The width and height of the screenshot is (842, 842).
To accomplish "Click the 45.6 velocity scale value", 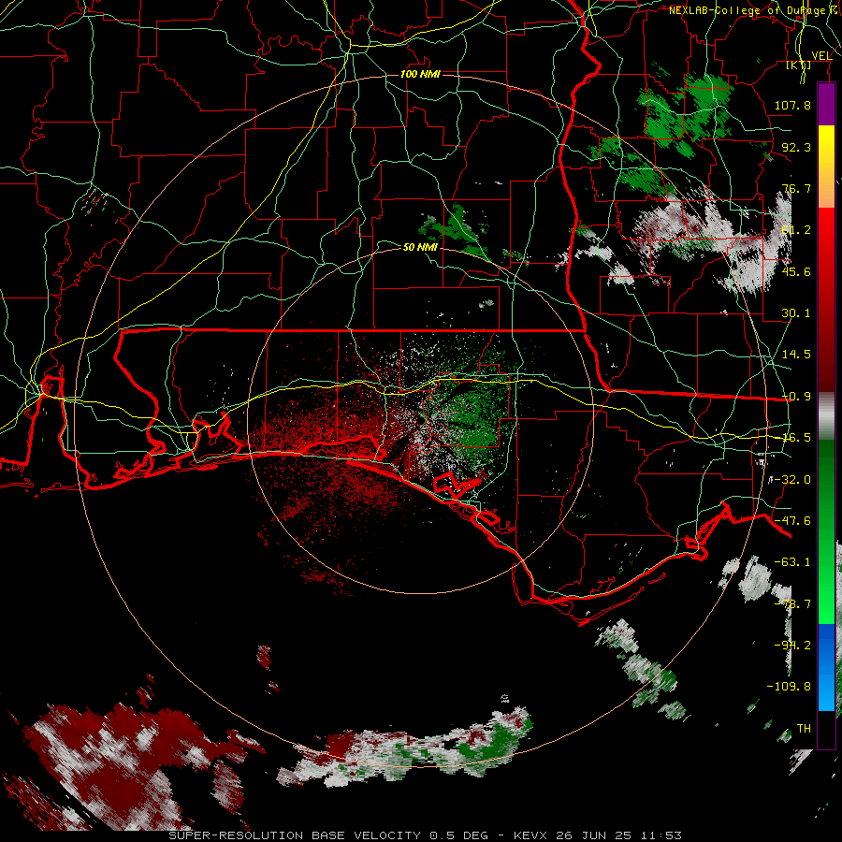I will tap(796, 271).
